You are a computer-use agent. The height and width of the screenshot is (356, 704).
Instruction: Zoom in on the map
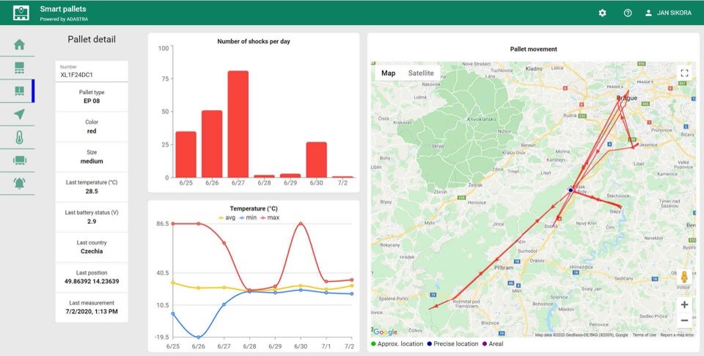684,305
